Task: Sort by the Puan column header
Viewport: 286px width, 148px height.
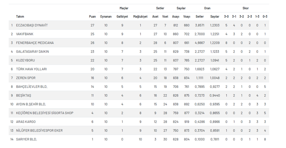Action: click(x=92, y=17)
